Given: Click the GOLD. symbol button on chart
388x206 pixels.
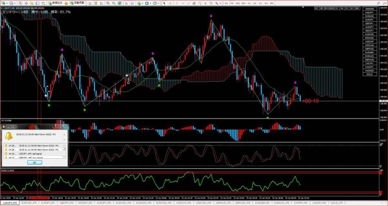Looking at the screenshot, I should tap(370, 74).
